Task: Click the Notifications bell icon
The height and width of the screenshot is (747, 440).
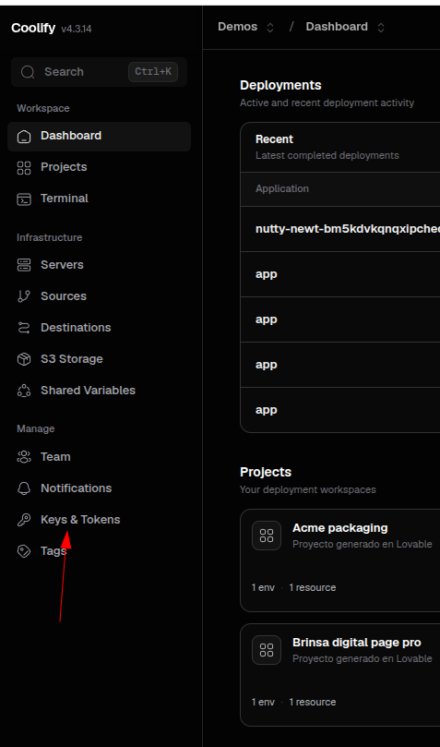Action: [24, 488]
